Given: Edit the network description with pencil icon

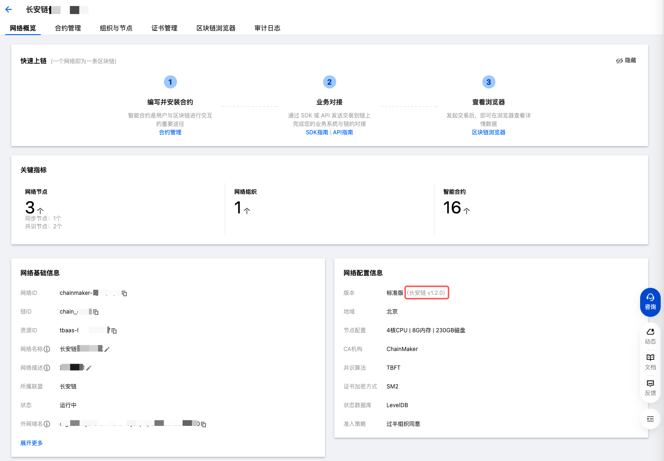Looking at the screenshot, I should 89,368.
